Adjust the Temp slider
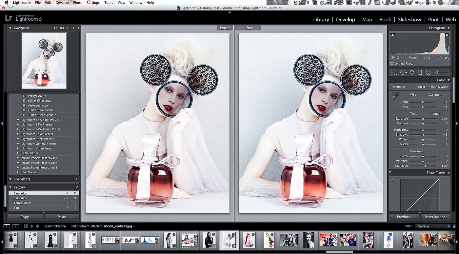 tap(423, 102)
